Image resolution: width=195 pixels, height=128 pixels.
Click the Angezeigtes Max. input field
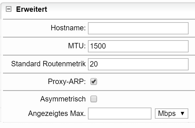120,114
